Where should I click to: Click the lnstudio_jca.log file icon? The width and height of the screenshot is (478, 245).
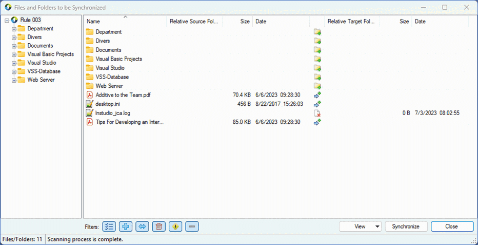[x=89, y=113]
